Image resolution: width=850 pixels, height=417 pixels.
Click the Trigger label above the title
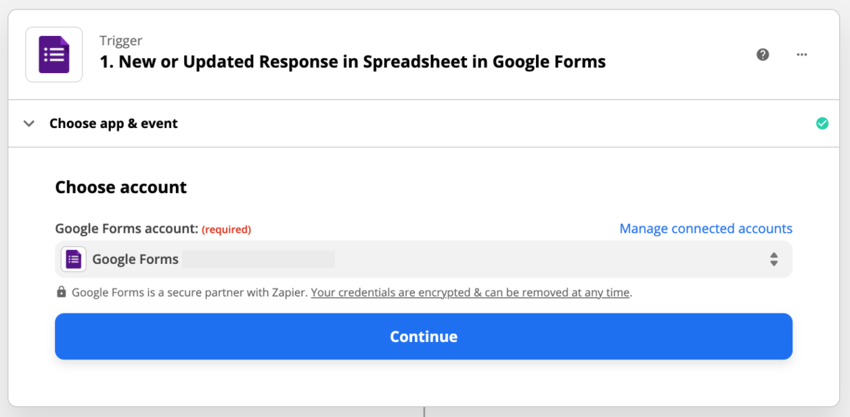[x=121, y=41]
